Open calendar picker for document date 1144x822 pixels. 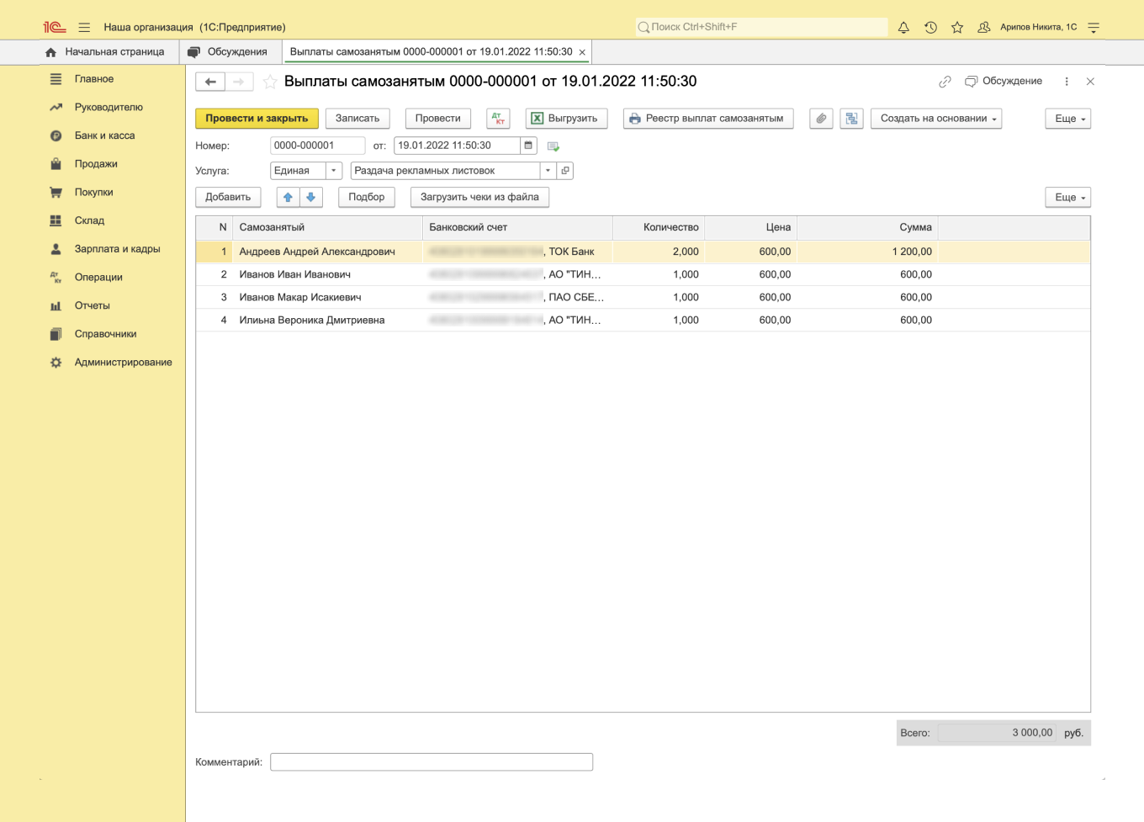point(528,146)
